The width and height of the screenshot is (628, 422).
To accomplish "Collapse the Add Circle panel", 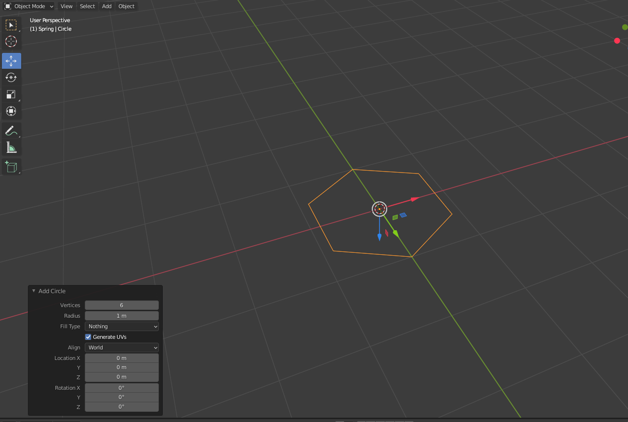I will point(34,290).
